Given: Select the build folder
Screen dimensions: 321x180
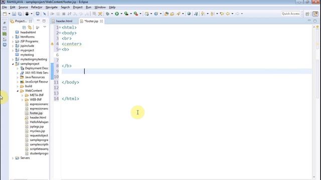Looking at the screenshot, I should click(29, 86).
